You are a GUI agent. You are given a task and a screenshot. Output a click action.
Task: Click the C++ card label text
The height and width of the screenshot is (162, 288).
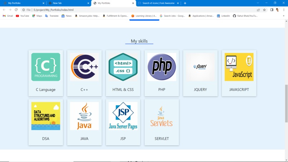[84, 89]
